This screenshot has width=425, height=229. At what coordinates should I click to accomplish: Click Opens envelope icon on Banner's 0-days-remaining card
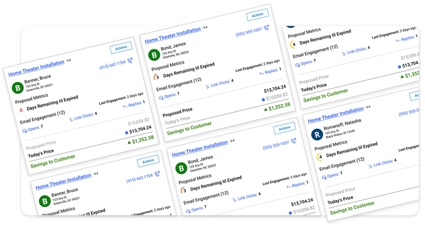coord(24,131)
